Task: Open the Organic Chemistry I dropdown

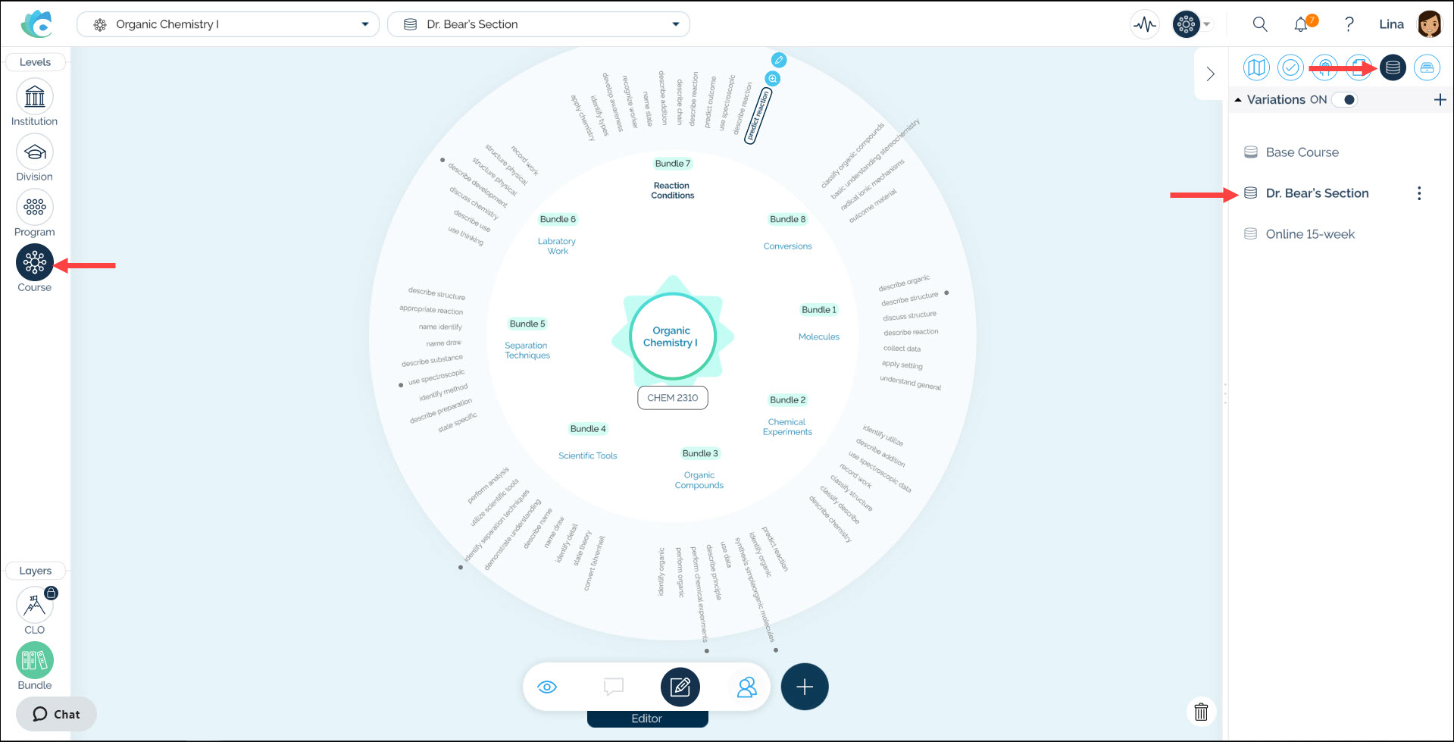Action: 227,24
